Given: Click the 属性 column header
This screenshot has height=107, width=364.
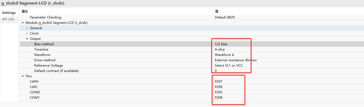Looking at the screenshot, I should tap(25, 12).
